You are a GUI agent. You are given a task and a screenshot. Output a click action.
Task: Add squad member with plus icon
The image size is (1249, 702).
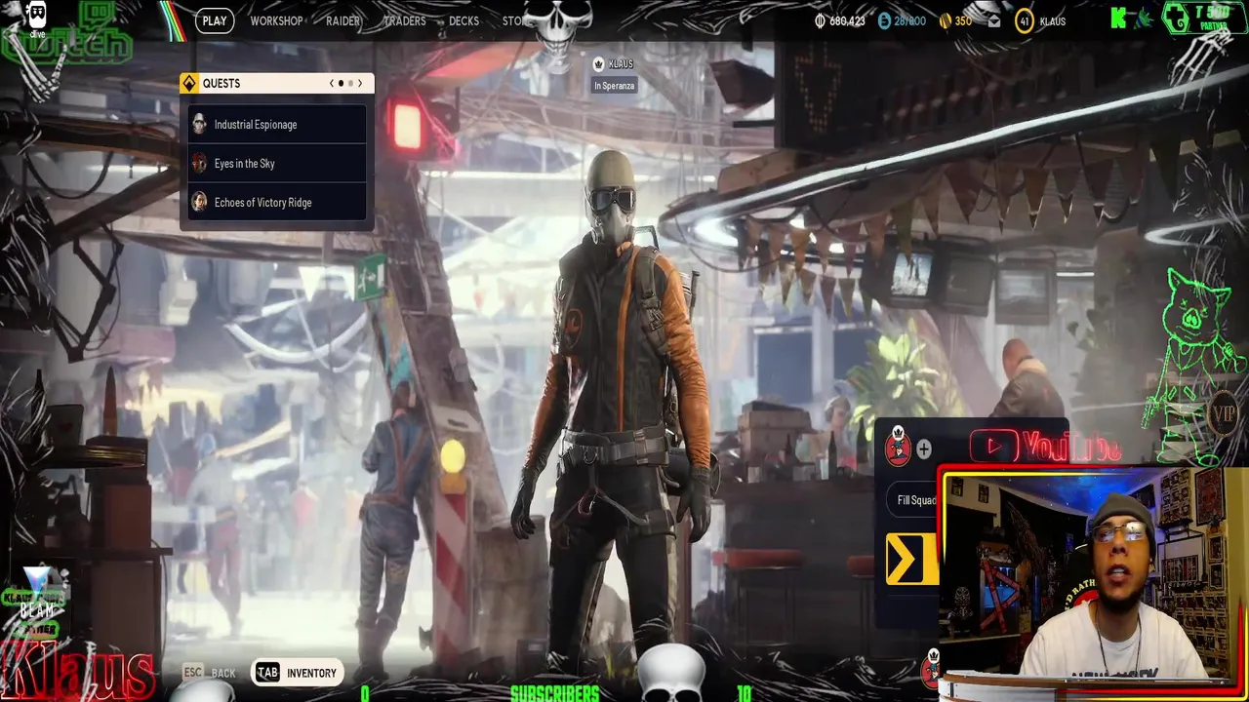(x=924, y=448)
